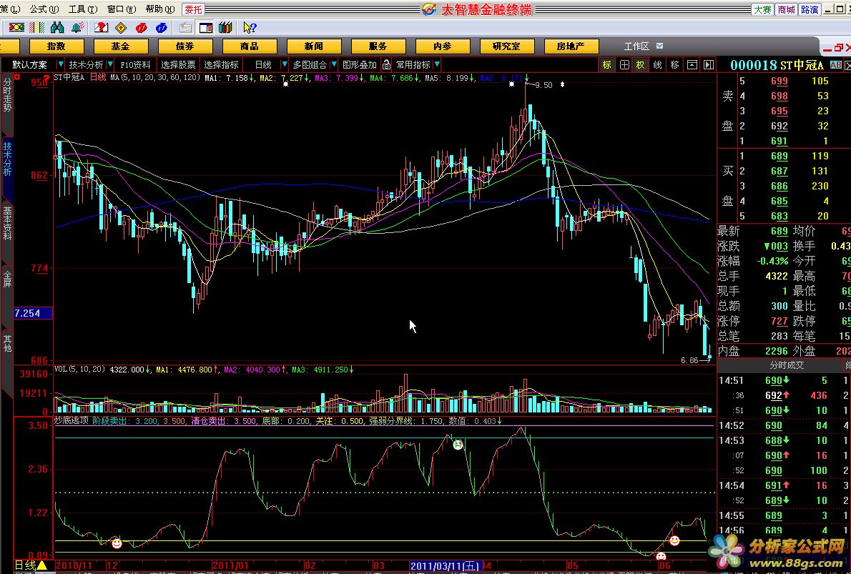The width and height of the screenshot is (851, 574).
Task: Toggle the 权 adjustment button
Action: click(641, 65)
